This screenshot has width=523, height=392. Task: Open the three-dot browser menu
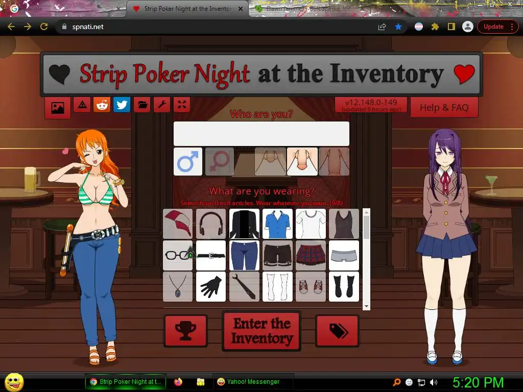[x=512, y=27]
